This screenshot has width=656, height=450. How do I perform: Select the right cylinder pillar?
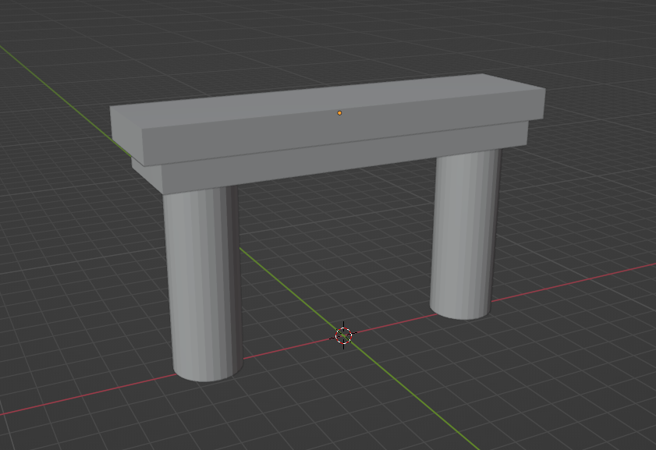465,234
